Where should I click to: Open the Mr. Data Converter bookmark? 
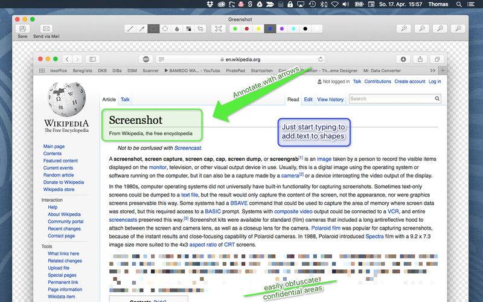click(382, 71)
